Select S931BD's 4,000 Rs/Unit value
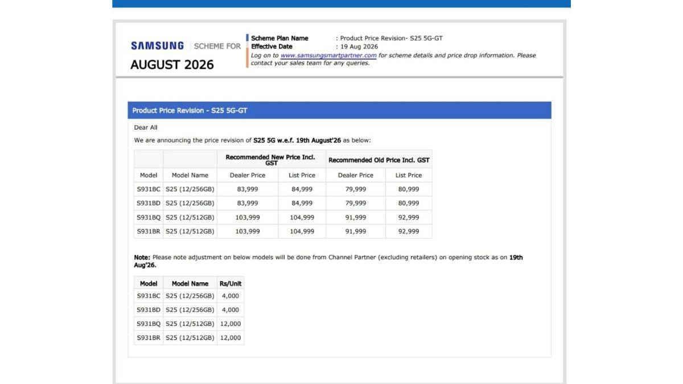The width and height of the screenshot is (683, 384). (x=230, y=309)
